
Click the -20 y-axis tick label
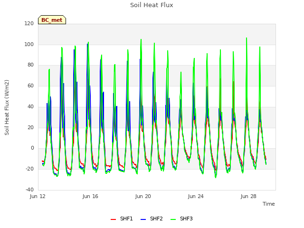click(x=29, y=169)
